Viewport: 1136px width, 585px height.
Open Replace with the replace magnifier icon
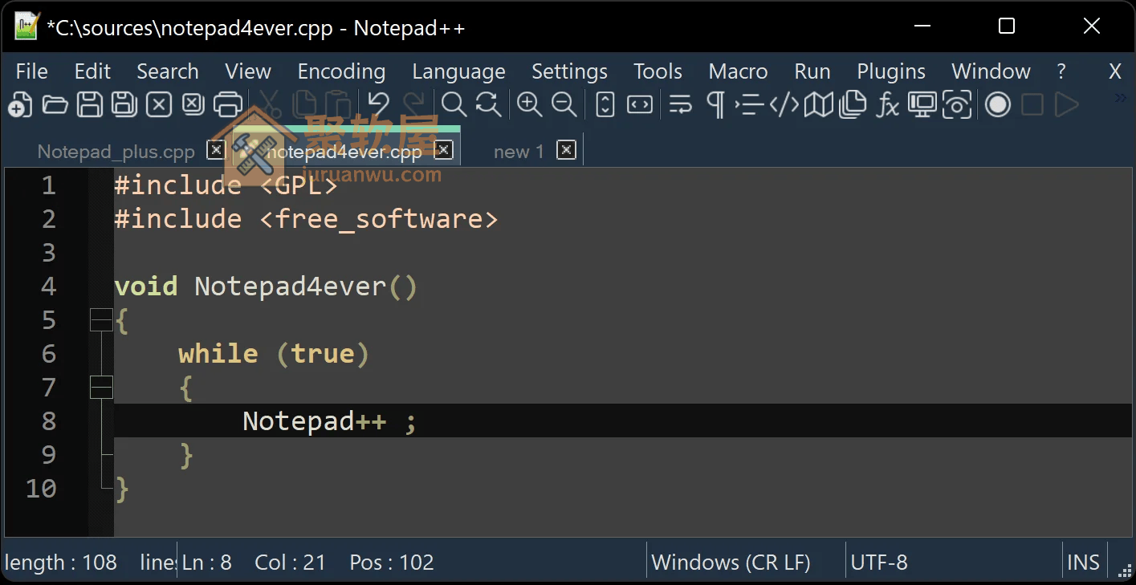486,104
